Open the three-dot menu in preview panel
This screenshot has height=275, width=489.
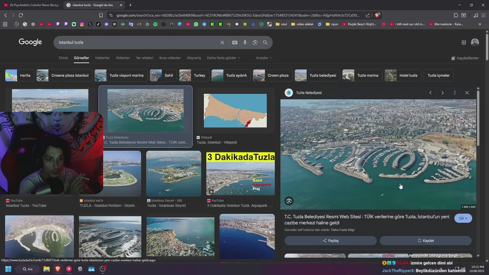point(455,93)
